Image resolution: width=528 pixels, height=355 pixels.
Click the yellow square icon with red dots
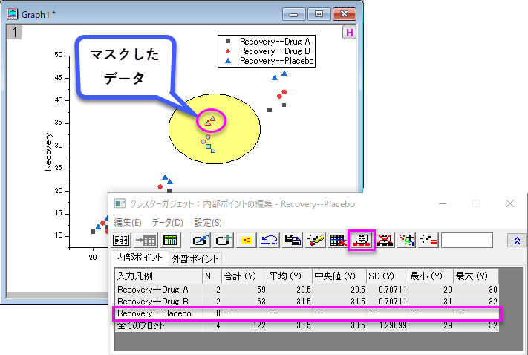[247, 240]
